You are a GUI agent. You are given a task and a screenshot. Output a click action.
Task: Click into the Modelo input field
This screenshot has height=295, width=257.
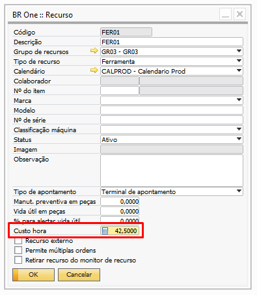pos(172,110)
